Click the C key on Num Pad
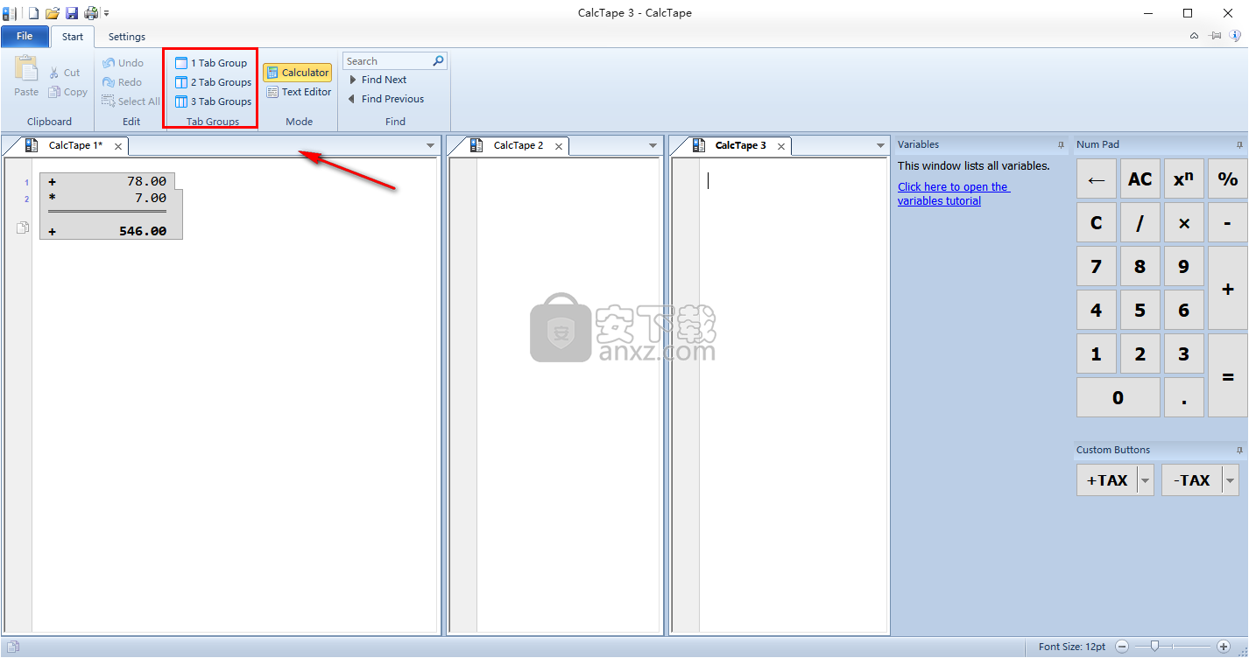Viewport: 1249px width, 658px height. pos(1096,223)
